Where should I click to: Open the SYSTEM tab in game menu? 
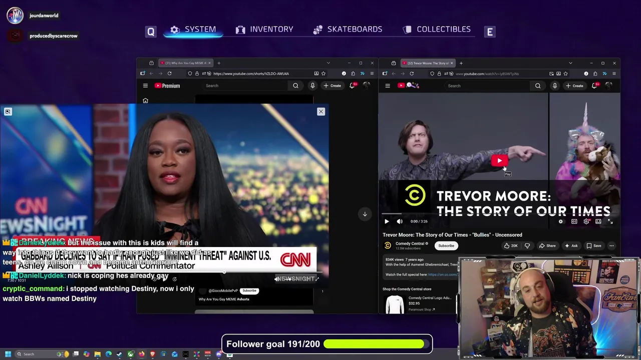point(193,29)
